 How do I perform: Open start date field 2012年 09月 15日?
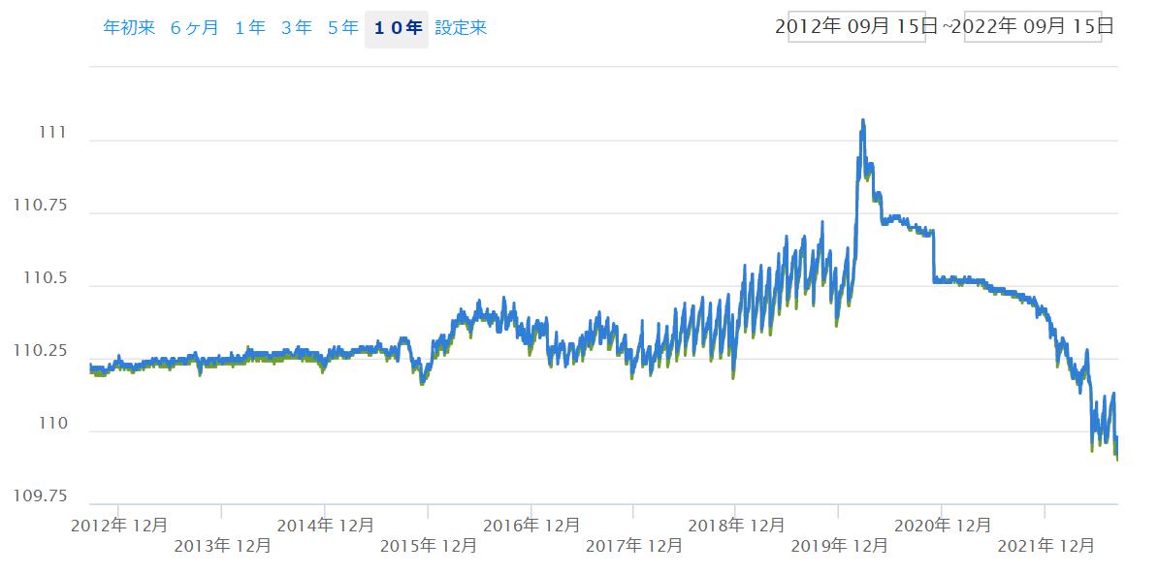pyautogui.click(x=856, y=26)
